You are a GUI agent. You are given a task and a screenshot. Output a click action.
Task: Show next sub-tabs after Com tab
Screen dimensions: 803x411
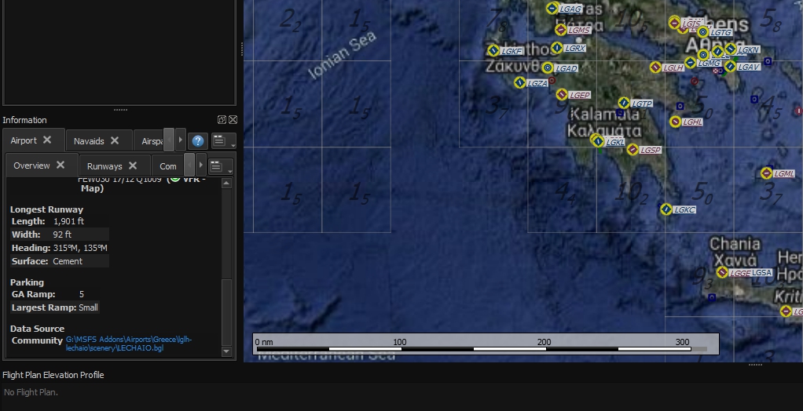[x=201, y=165]
